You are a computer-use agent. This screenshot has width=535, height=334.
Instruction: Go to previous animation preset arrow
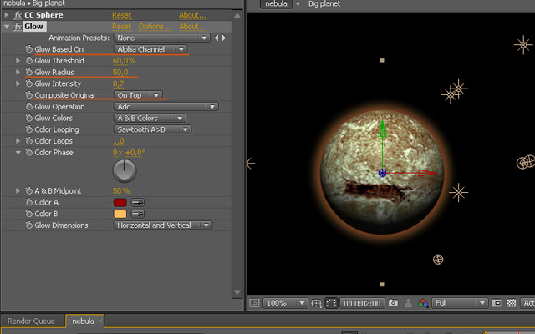[x=217, y=38]
